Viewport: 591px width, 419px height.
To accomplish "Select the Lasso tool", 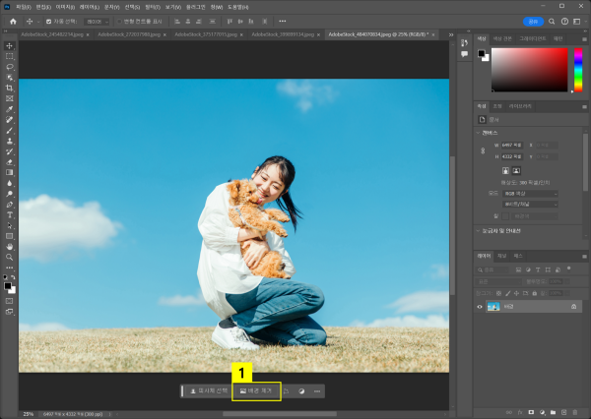I will coord(10,68).
